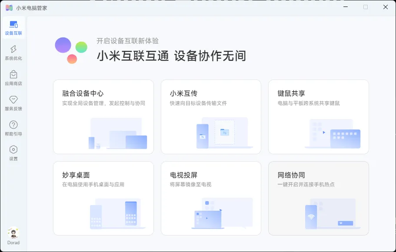Click the 服务反馈 sidebar icon

13,103
